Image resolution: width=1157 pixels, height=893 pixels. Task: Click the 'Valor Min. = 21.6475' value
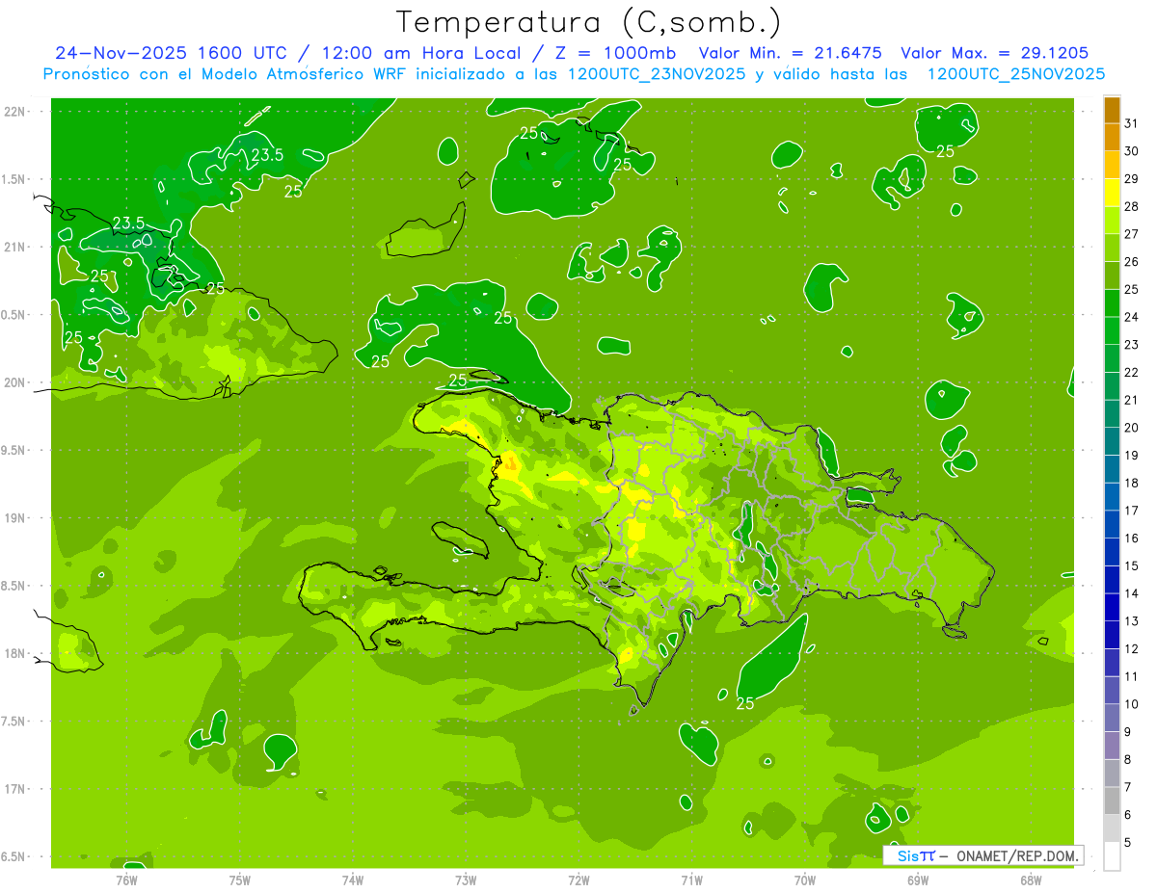791,53
